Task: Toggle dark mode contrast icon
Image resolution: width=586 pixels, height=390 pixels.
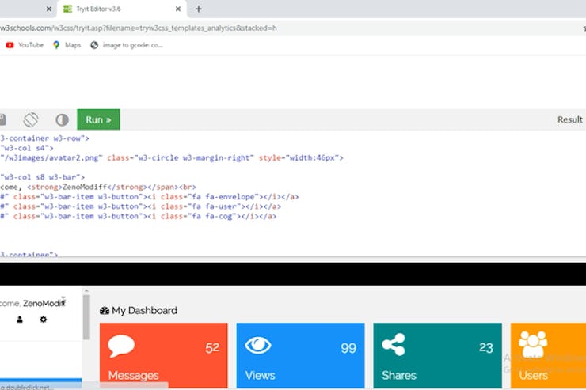Action: click(x=62, y=119)
